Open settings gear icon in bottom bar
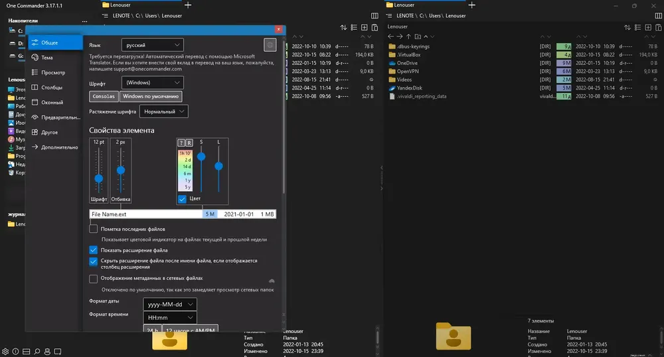The height and width of the screenshot is (357, 664). tap(5, 352)
